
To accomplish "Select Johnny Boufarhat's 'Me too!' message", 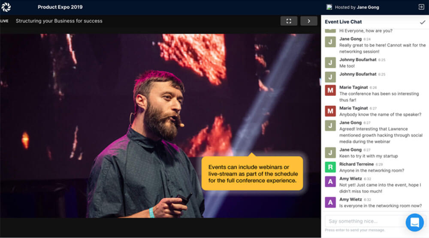I will (348, 66).
